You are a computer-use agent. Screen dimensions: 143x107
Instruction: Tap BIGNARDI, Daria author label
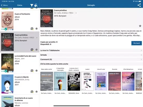click(74, 93)
